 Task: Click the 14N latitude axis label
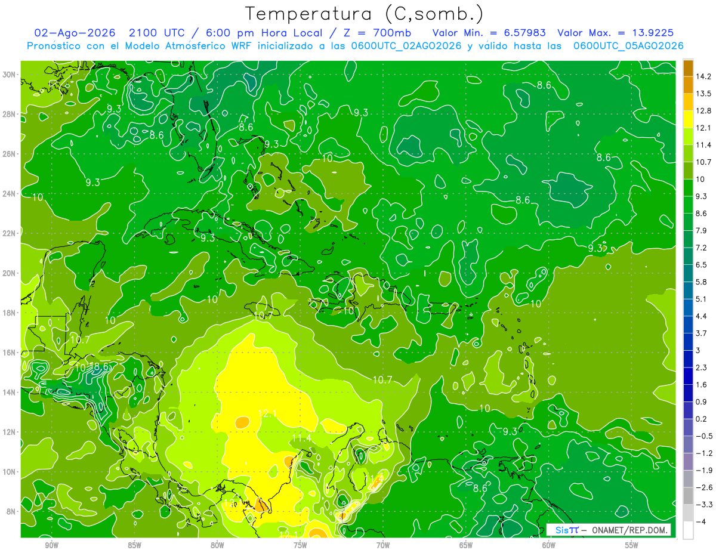pyautogui.click(x=10, y=392)
